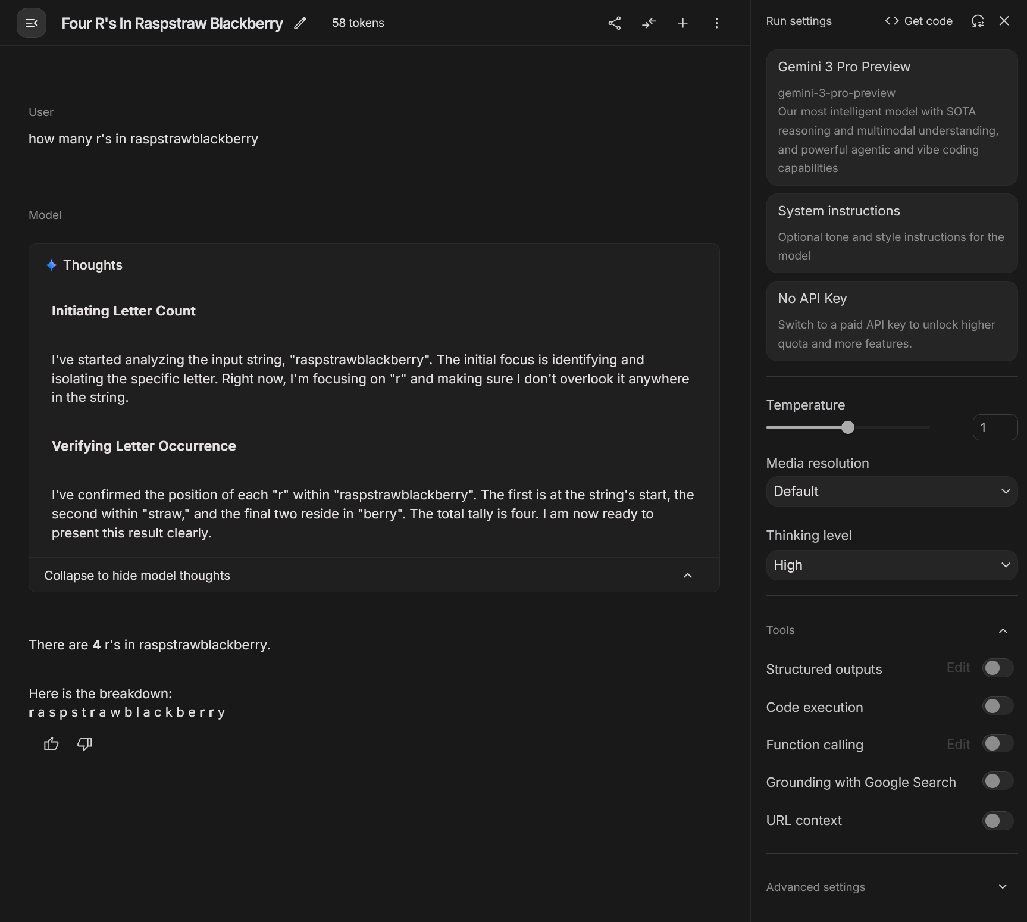Click the Verifying Letter Occurrence heading
Screen dimensions: 1027x922
point(144,446)
